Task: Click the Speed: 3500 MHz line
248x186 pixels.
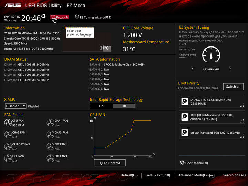Action: (x=15, y=44)
